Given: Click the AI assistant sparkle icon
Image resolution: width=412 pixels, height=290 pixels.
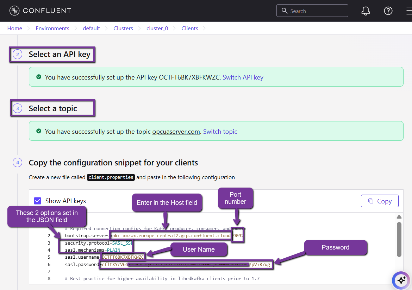Looking at the screenshot, I should (x=401, y=280).
